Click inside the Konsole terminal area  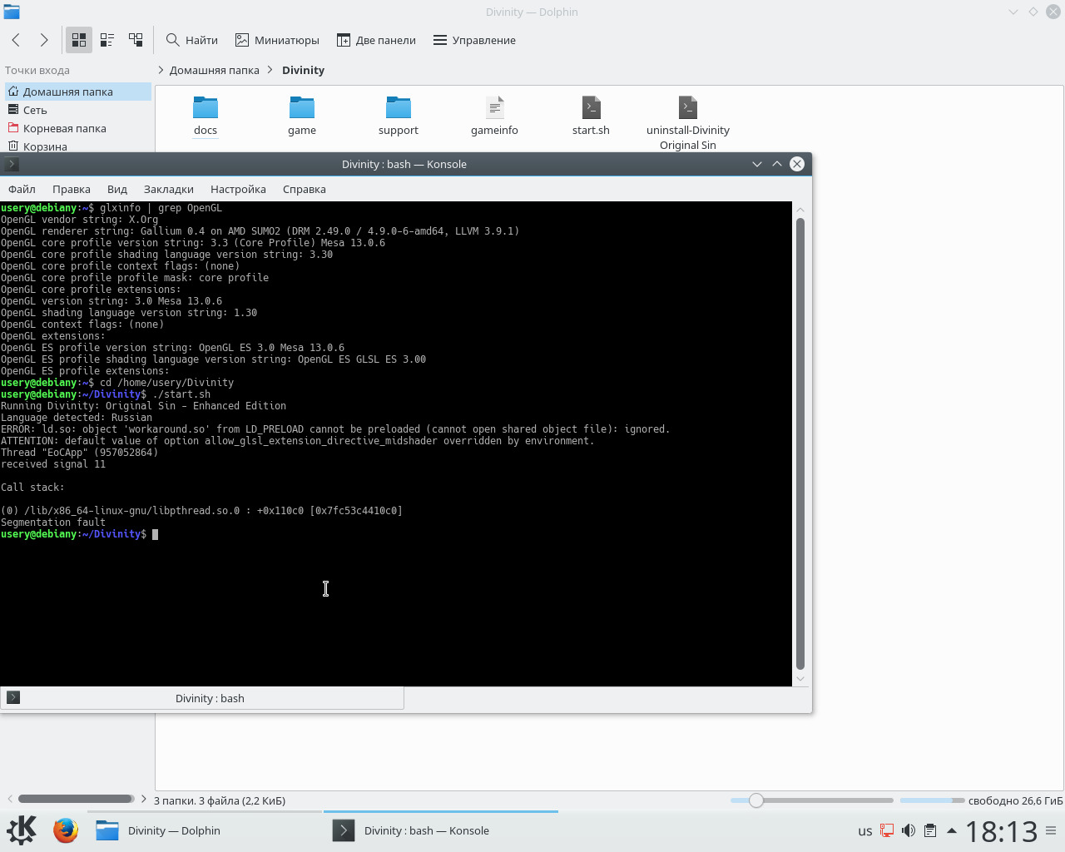396,443
